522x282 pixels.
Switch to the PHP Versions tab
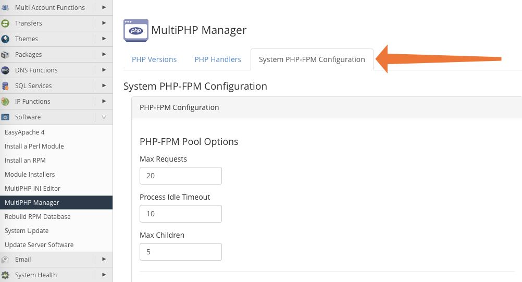154,59
